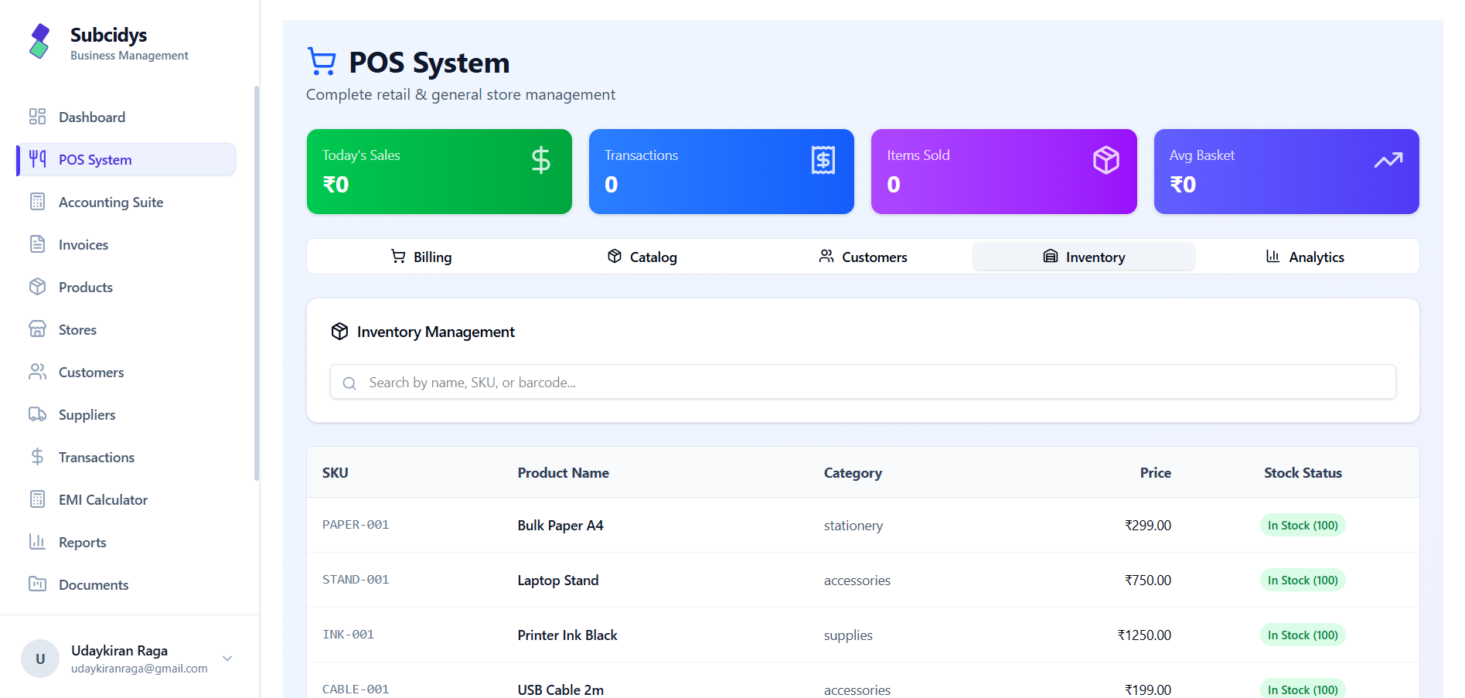Click the Suppliers truck icon
Screen dimensions: 1465x698
37,414
